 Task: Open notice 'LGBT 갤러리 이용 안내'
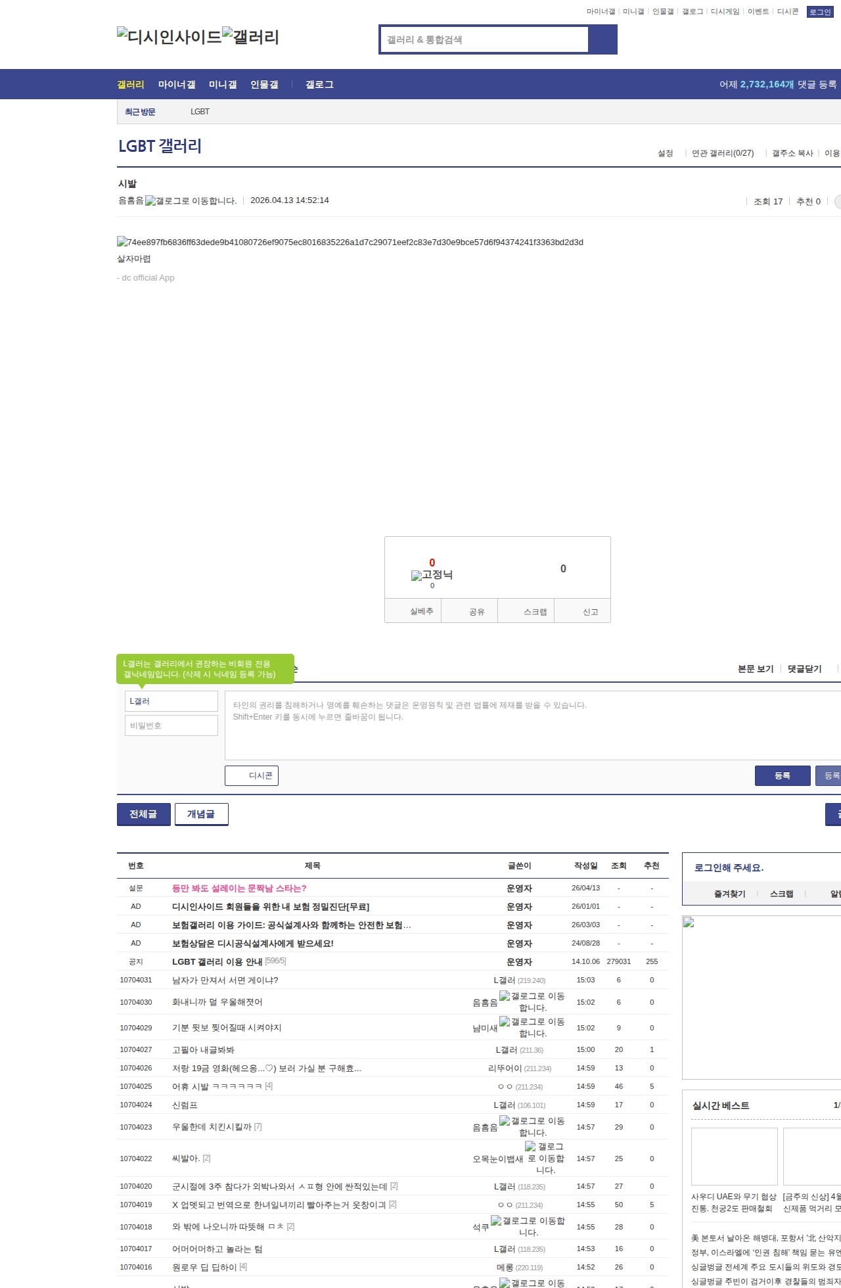click(x=217, y=961)
